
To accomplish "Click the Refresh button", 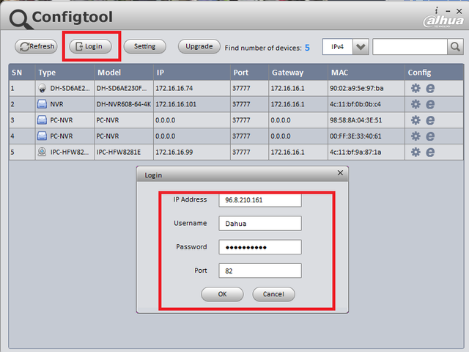I will [36, 46].
